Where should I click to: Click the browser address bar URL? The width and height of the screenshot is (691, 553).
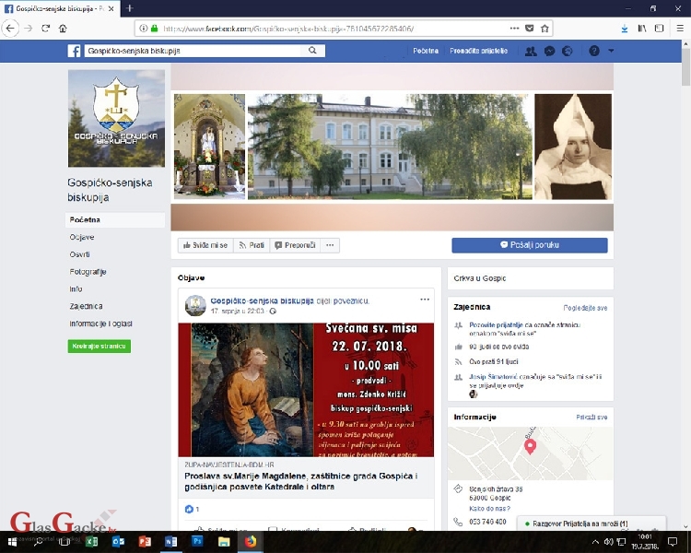pos(288,29)
